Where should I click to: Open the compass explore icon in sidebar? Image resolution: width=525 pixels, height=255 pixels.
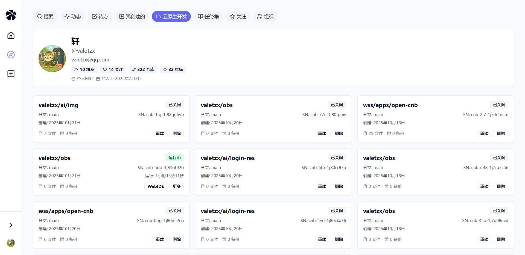click(11, 54)
